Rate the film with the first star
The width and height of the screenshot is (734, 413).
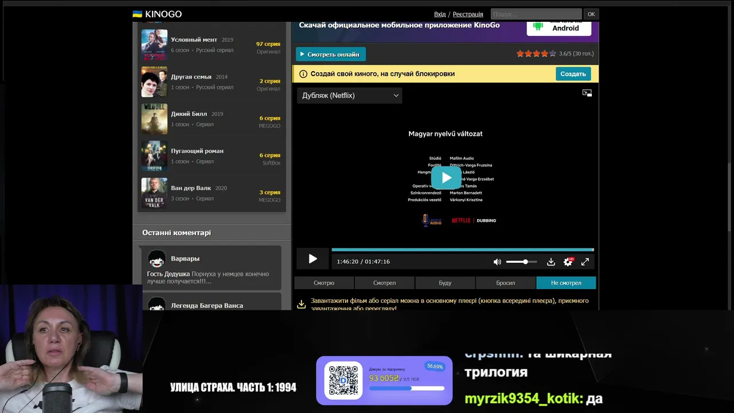click(x=520, y=53)
